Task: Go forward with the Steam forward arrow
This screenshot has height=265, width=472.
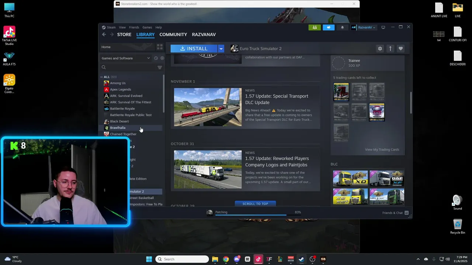Action: pos(112,35)
